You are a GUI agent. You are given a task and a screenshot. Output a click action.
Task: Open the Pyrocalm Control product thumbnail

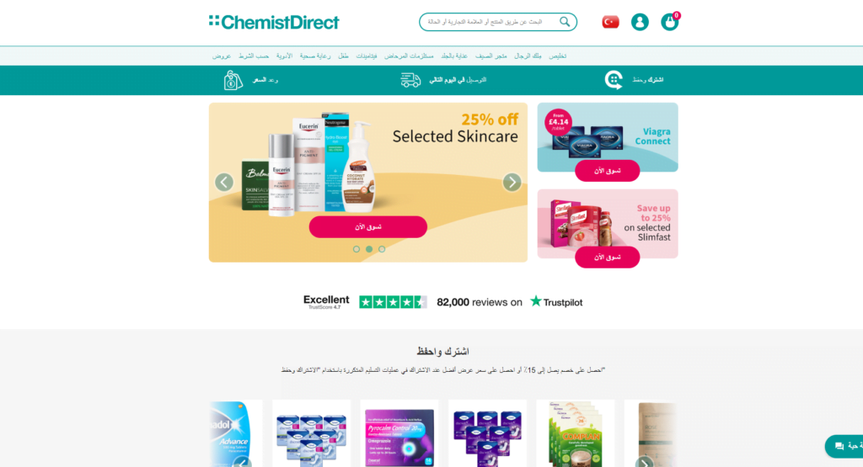tap(399, 434)
